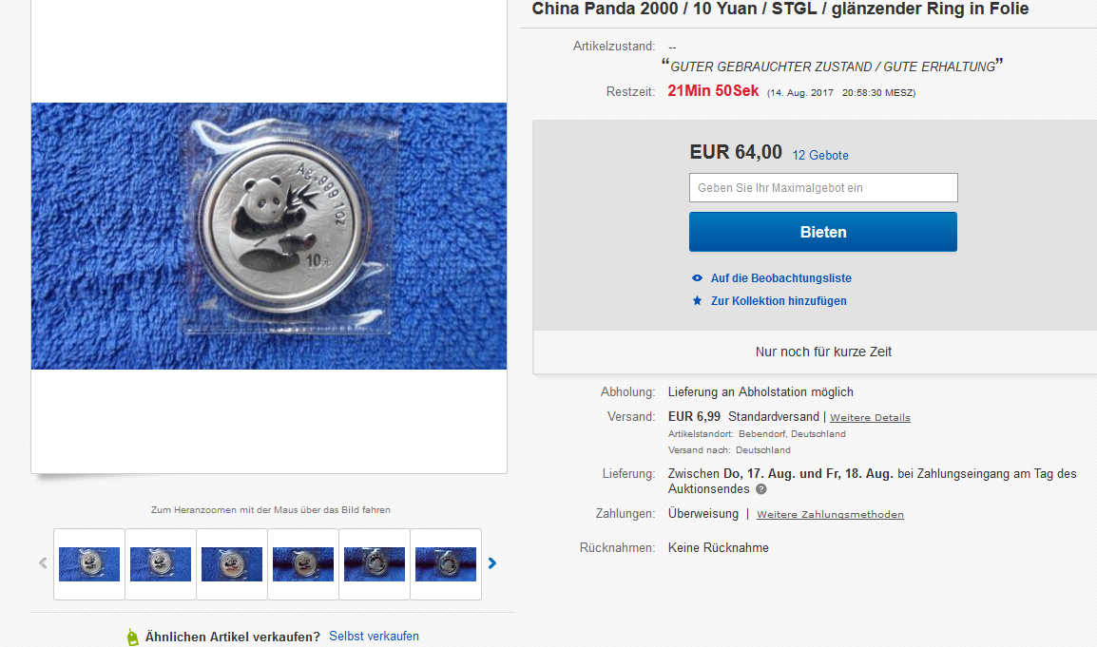This screenshot has width=1097, height=647.
Task: Select the fourth coin thumbnail
Action: (x=303, y=563)
